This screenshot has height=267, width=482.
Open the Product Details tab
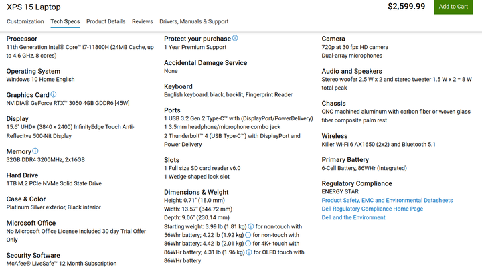pyautogui.click(x=106, y=21)
